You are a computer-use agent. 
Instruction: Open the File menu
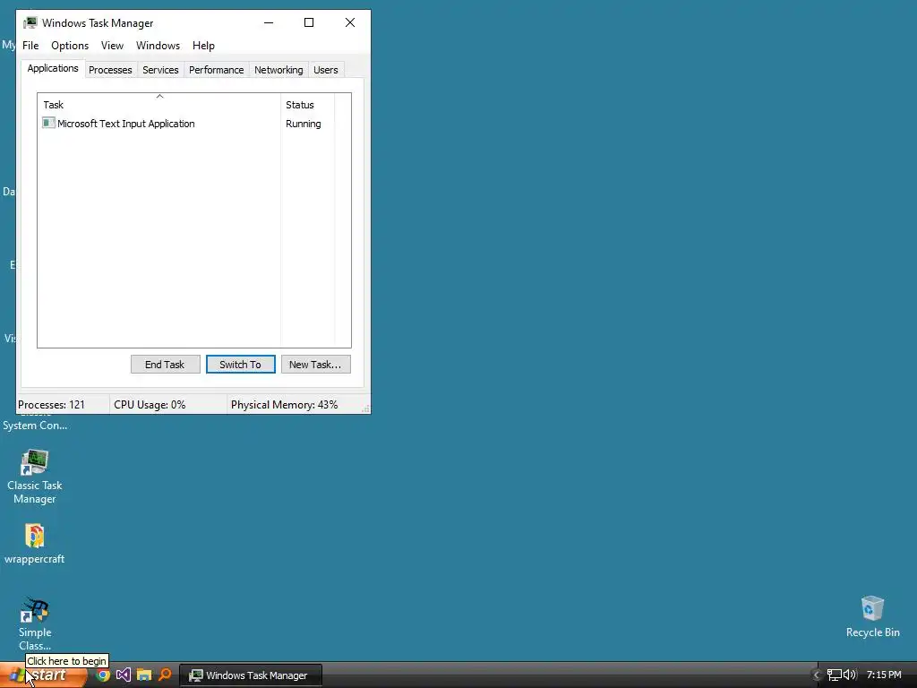point(30,46)
